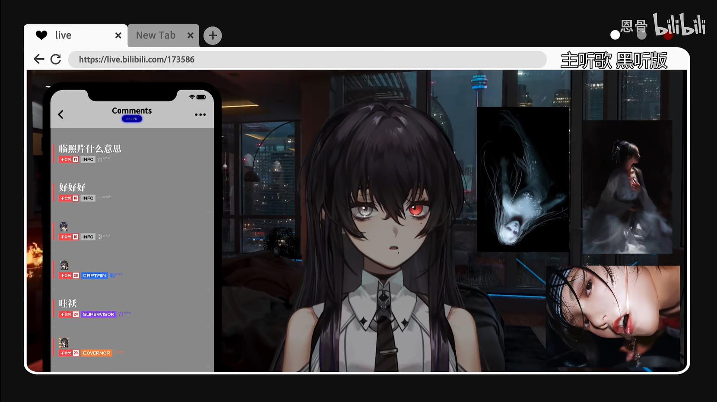Select the comment "好好好"

(72, 187)
